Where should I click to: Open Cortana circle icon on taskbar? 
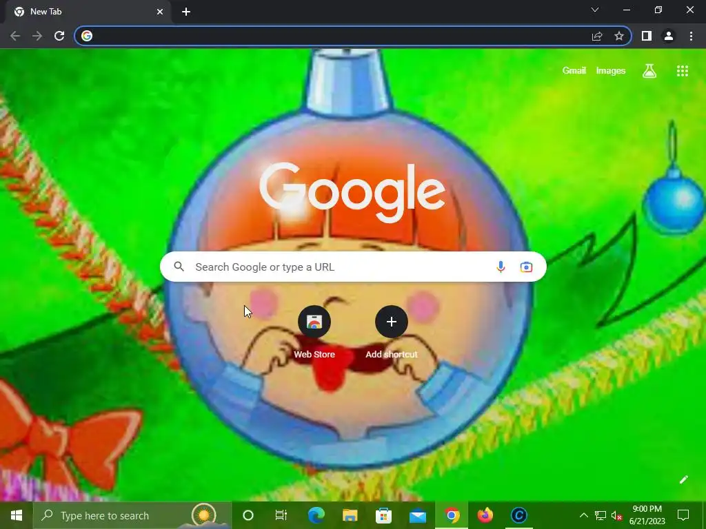[248, 515]
